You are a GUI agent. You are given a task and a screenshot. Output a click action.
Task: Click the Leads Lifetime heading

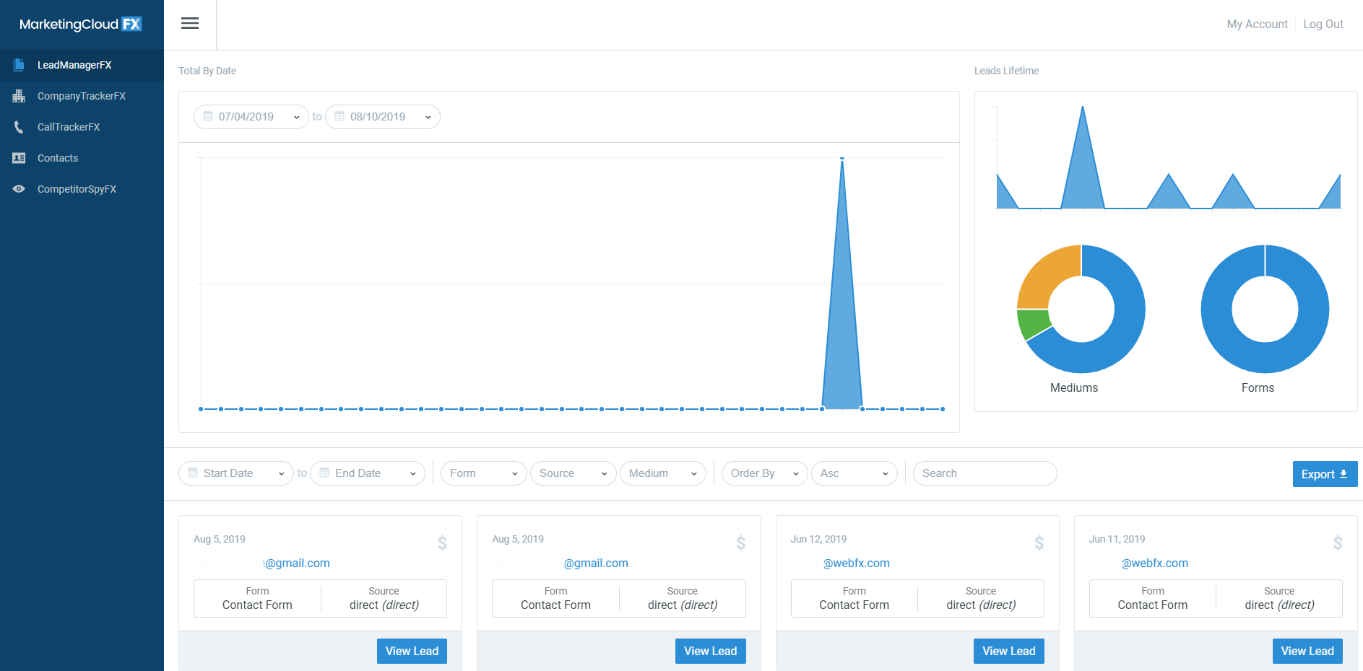tap(1006, 71)
